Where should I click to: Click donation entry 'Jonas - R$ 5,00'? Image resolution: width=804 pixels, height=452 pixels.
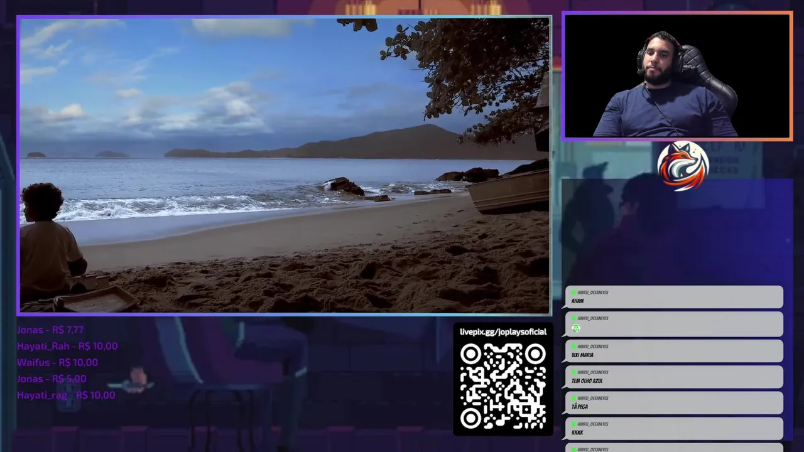[x=52, y=379]
